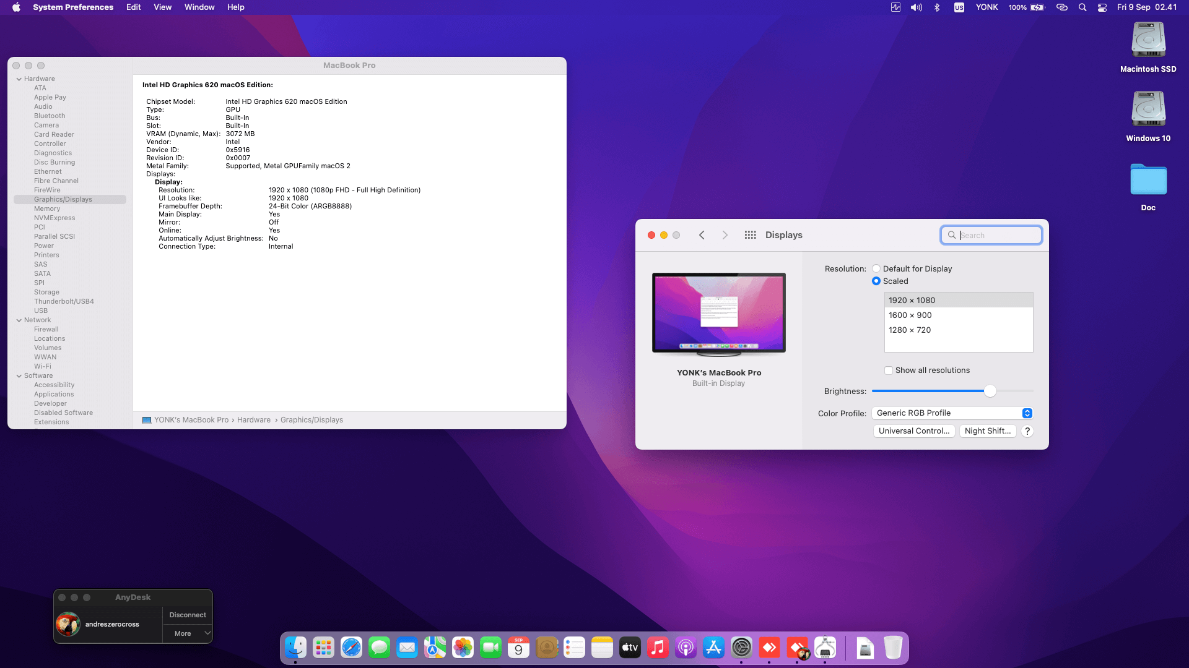Open Notes app in the Dock
The width and height of the screenshot is (1189, 668).
point(602,648)
